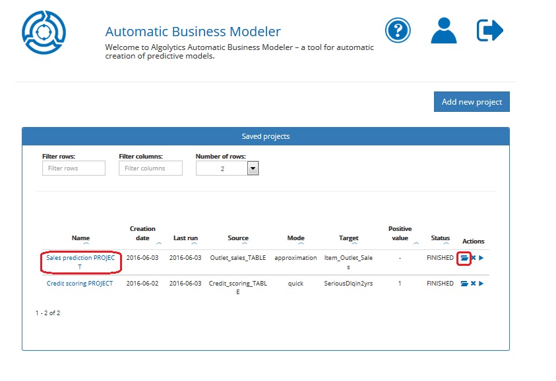Focus the Filter rows input field
Screen dimensions: 556x381
[x=74, y=168]
